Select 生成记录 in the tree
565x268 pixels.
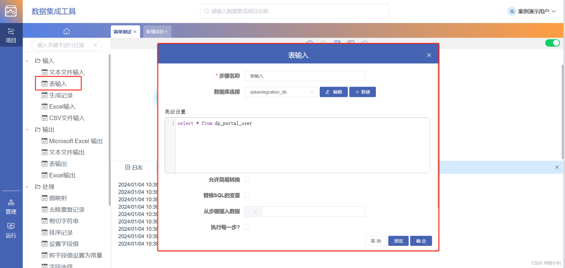[x=57, y=95]
